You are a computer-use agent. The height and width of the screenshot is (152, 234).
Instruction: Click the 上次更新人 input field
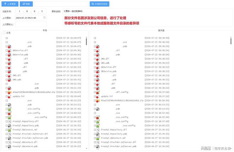click(30, 24)
